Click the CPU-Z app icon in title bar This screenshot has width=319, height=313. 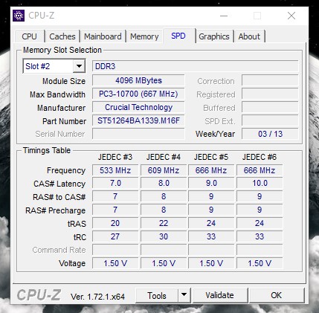click(19, 16)
